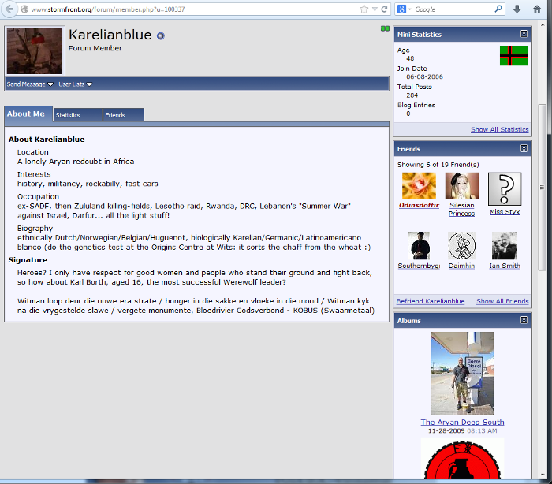
Task: Open Ian Smith profile link
Action: 505,266
